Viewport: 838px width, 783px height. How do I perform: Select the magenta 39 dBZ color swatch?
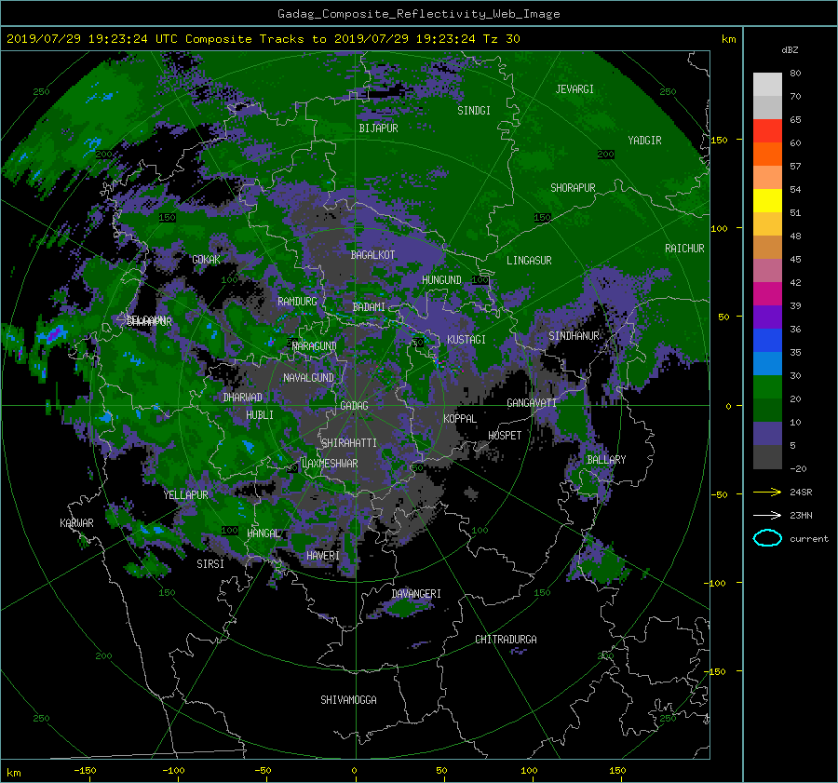[767, 293]
